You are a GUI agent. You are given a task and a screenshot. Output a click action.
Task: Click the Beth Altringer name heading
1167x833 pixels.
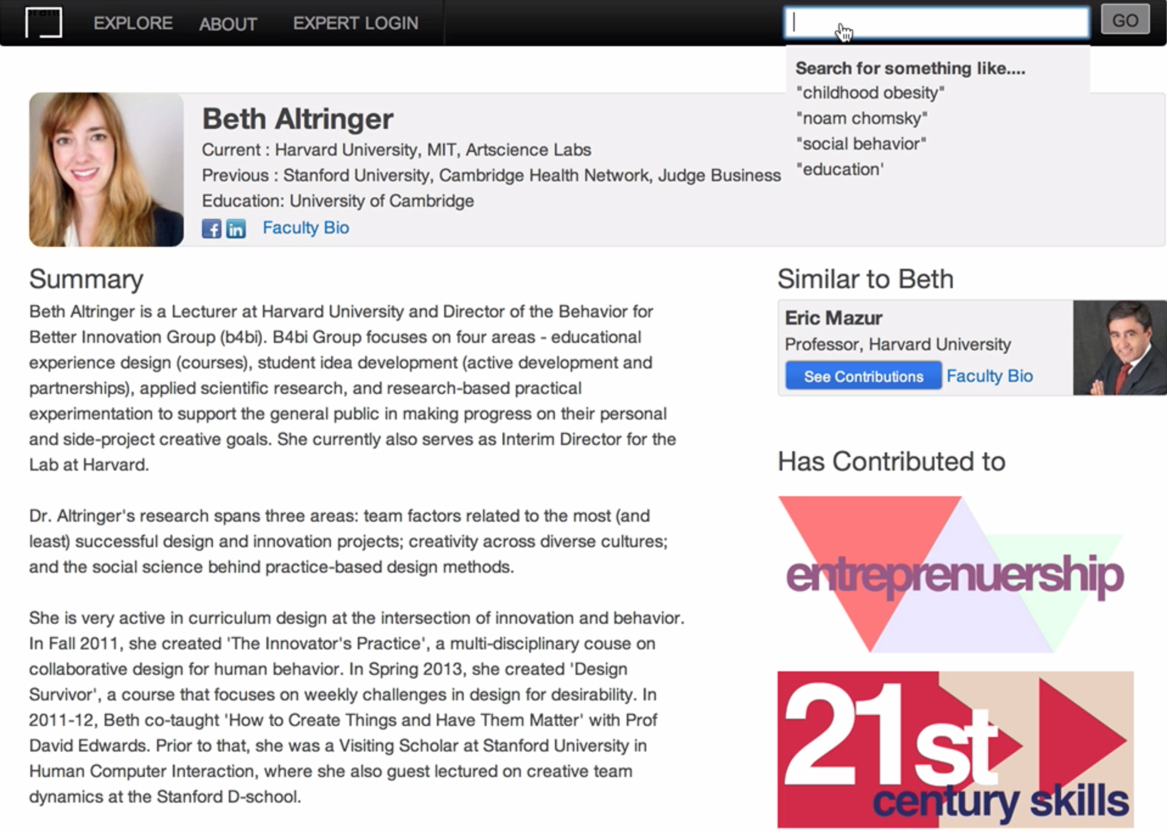(x=298, y=119)
